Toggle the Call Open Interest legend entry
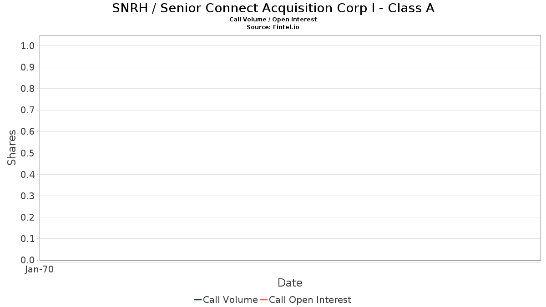Screen dimensions: 546x307 point(310,300)
